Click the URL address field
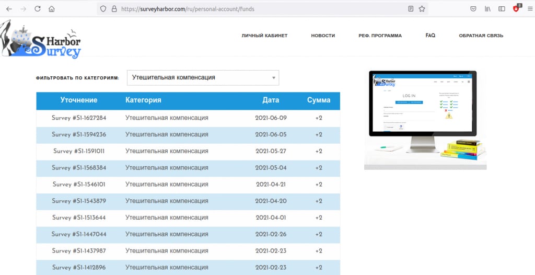The width and height of the screenshot is (535, 275). tap(263, 9)
